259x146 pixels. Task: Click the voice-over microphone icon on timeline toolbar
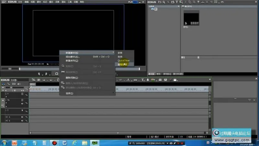[x=148, y=80]
